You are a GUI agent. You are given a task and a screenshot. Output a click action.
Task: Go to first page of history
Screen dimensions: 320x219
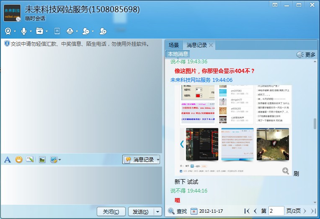coord(247,211)
